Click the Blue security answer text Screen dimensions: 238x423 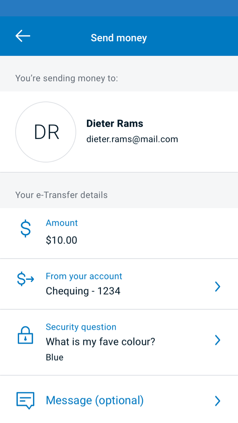pyautogui.click(x=55, y=358)
